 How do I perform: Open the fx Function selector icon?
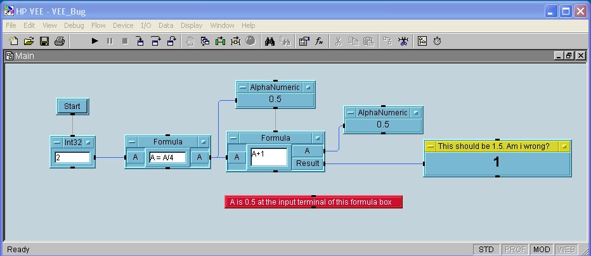pyautogui.click(x=320, y=41)
